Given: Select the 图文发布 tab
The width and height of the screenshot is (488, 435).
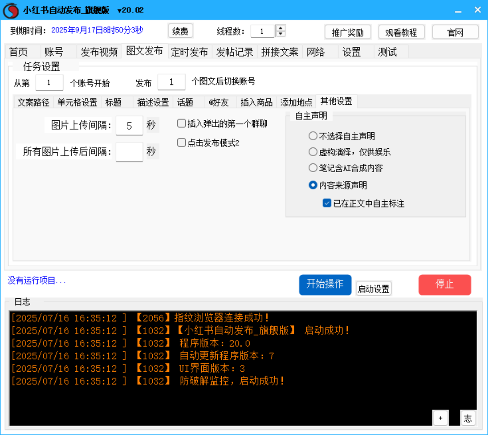Looking at the screenshot, I should click(x=144, y=51).
